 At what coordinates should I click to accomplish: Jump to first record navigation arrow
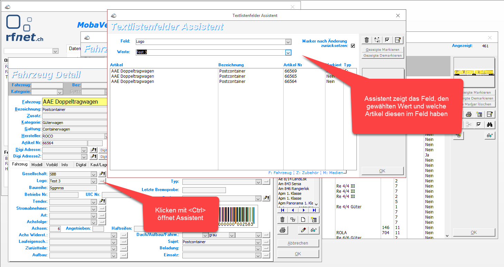[283, 210]
